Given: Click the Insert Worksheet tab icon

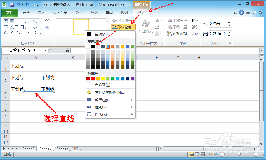Looking at the screenshot, I should click(x=76, y=149).
